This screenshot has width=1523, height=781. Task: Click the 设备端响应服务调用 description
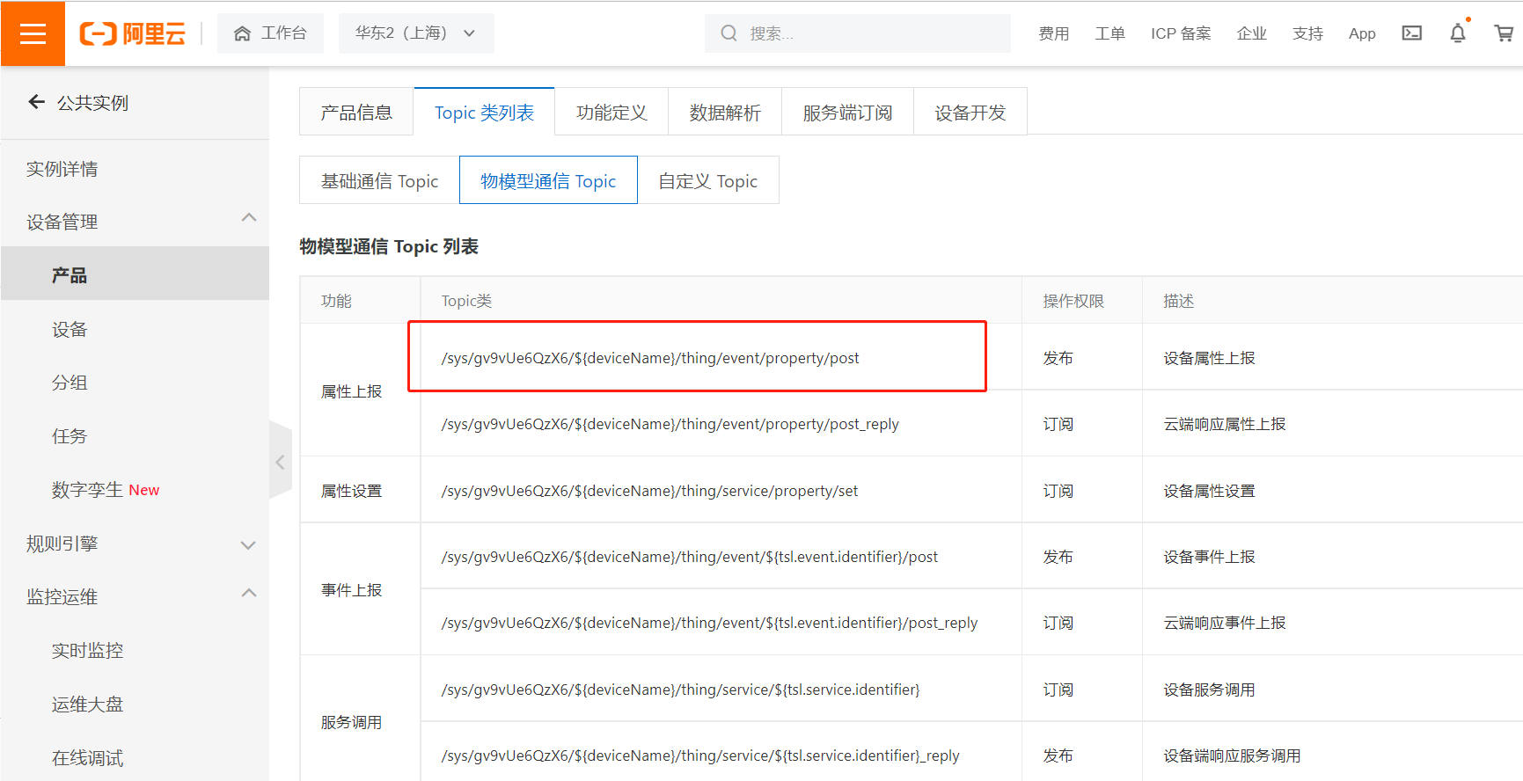pos(1232,755)
